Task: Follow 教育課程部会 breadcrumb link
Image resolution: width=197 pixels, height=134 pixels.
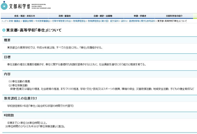Action: coord(79,21)
